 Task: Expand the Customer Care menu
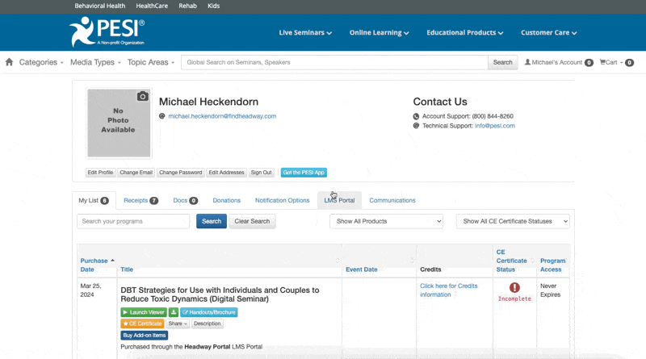click(549, 32)
